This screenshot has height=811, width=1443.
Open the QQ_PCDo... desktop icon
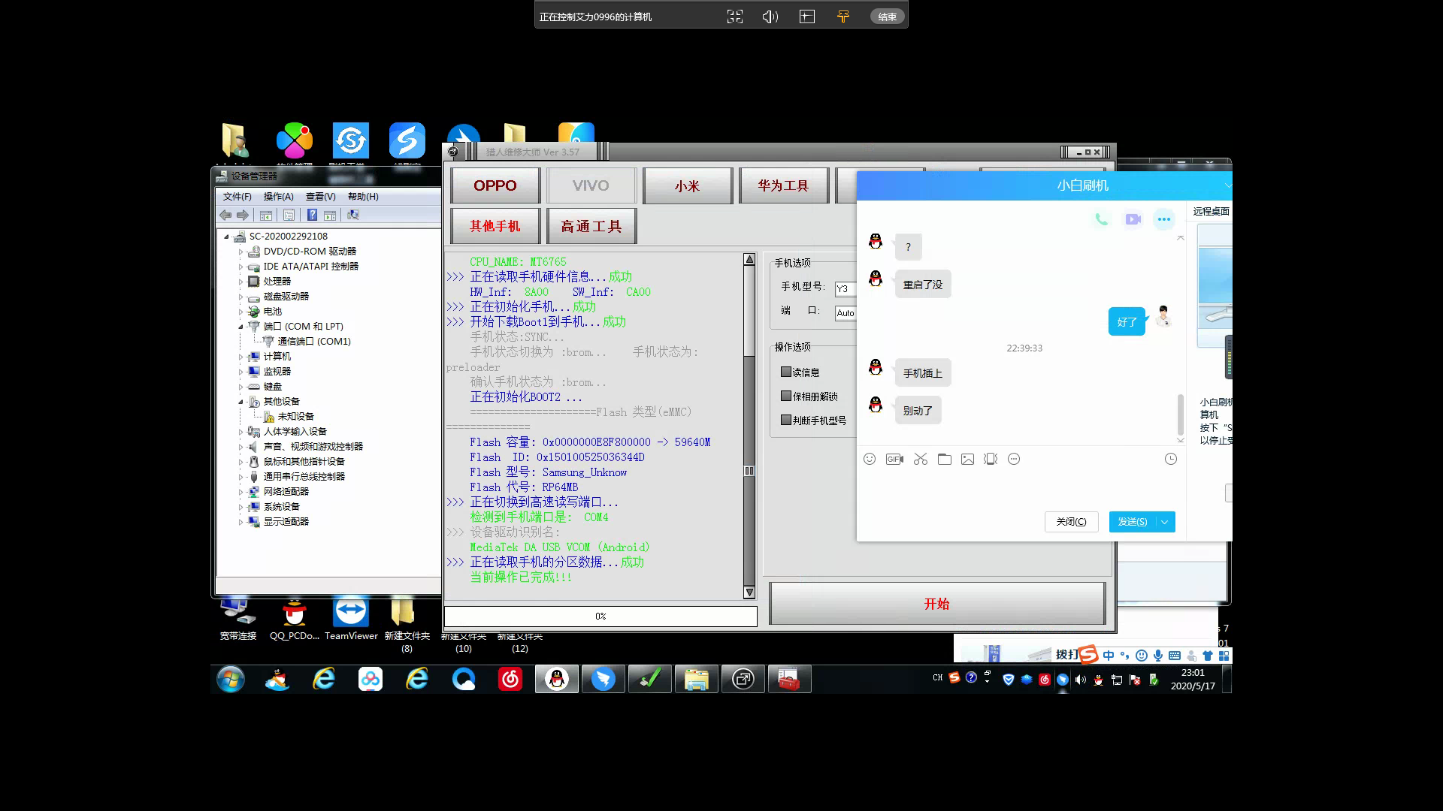295,620
